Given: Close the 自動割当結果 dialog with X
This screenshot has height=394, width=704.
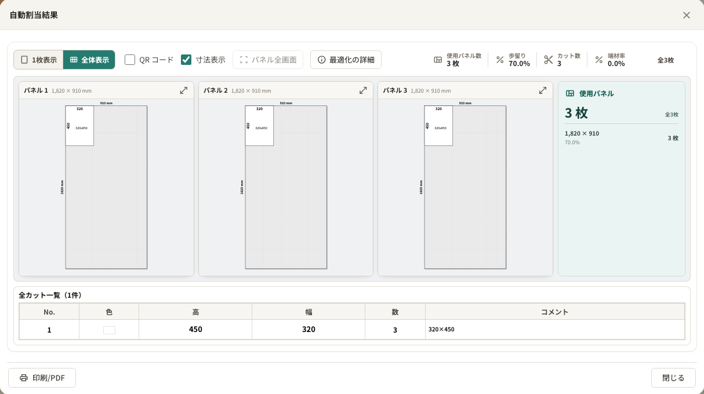Looking at the screenshot, I should pyautogui.click(x=687, y=15).
